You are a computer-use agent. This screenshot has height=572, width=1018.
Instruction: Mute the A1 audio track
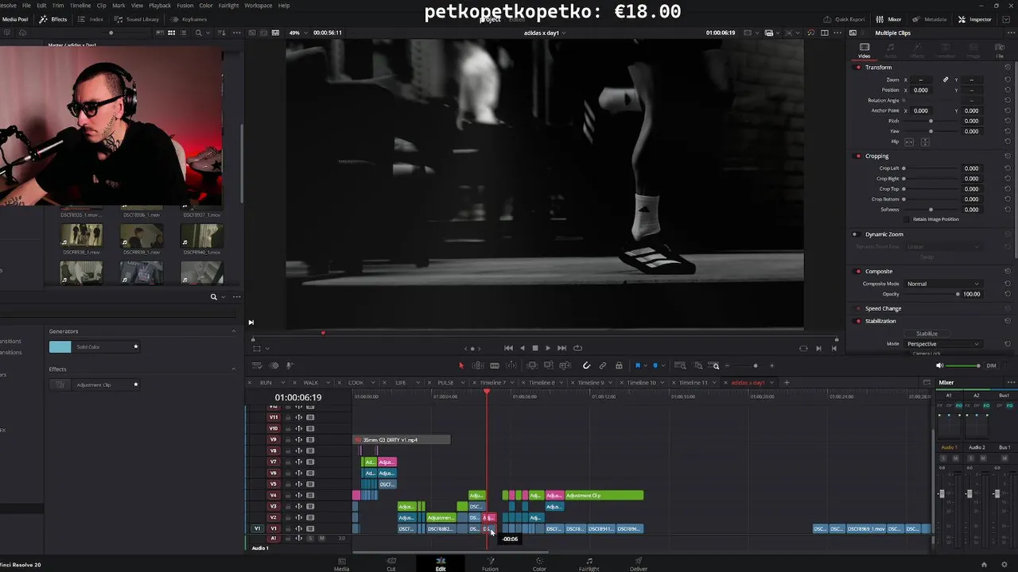tap(321, 539)
